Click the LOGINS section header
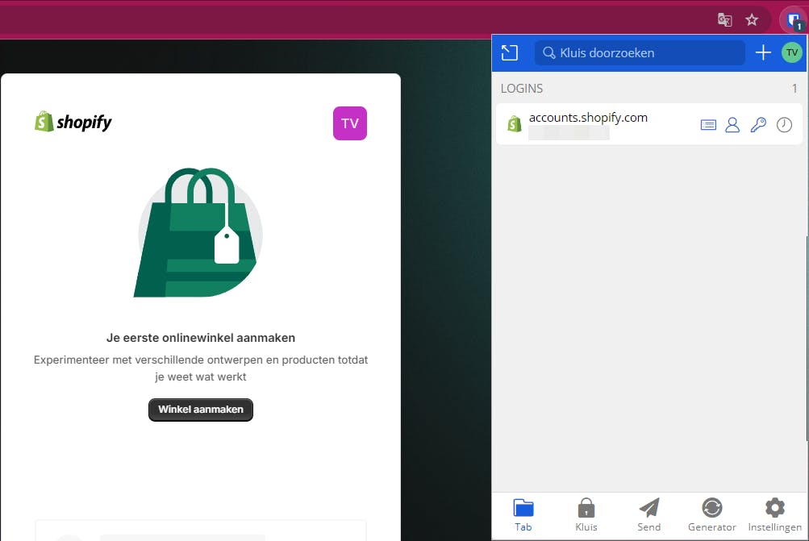 click(522, 89)
